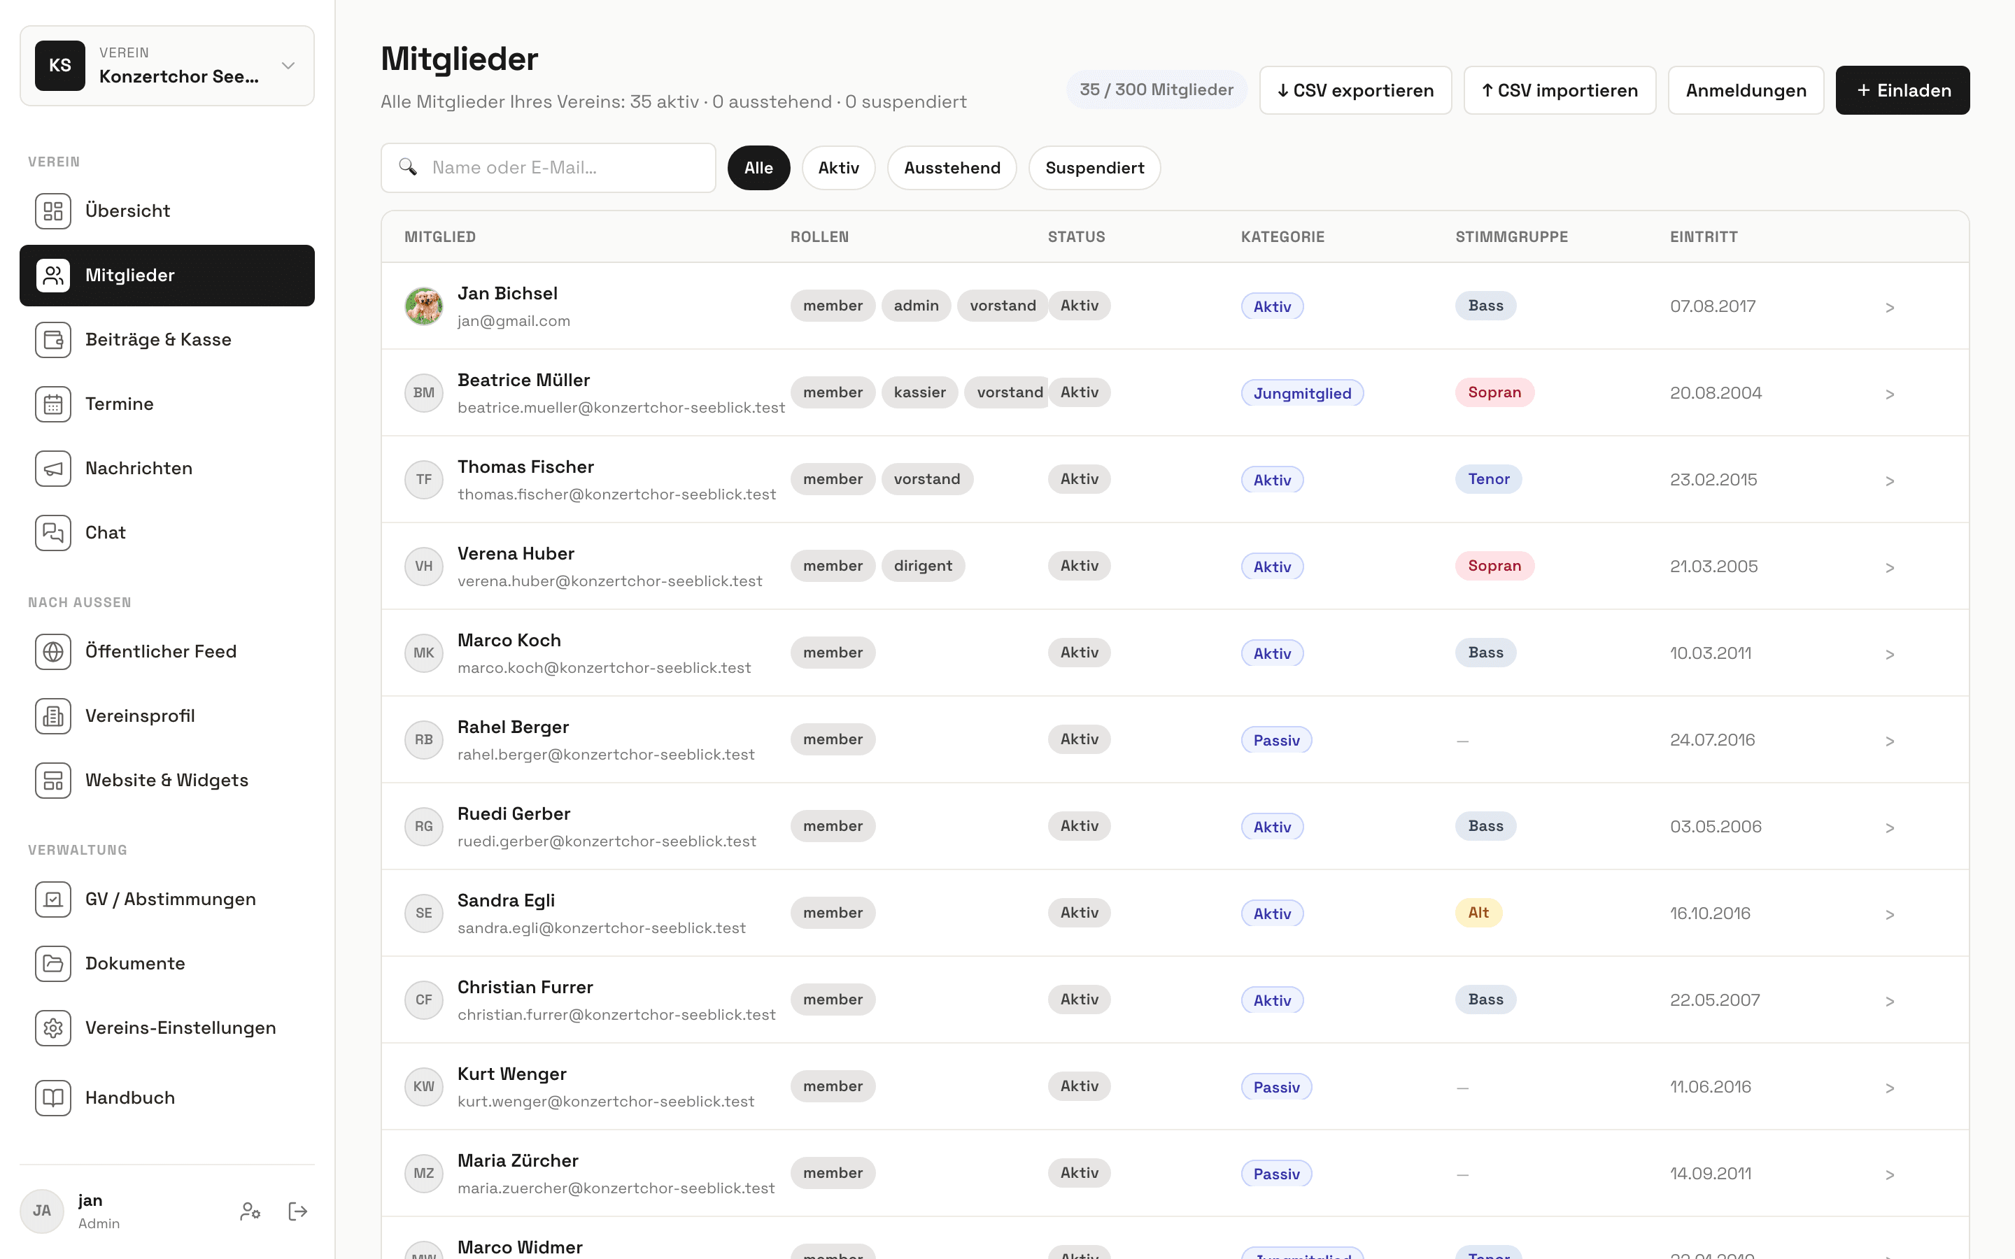
Task: Open the Anmeldungen button
Action: (1746, 90)
